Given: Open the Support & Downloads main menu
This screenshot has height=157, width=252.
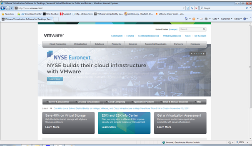Looking at the screenshot, I should click(155, 44).
